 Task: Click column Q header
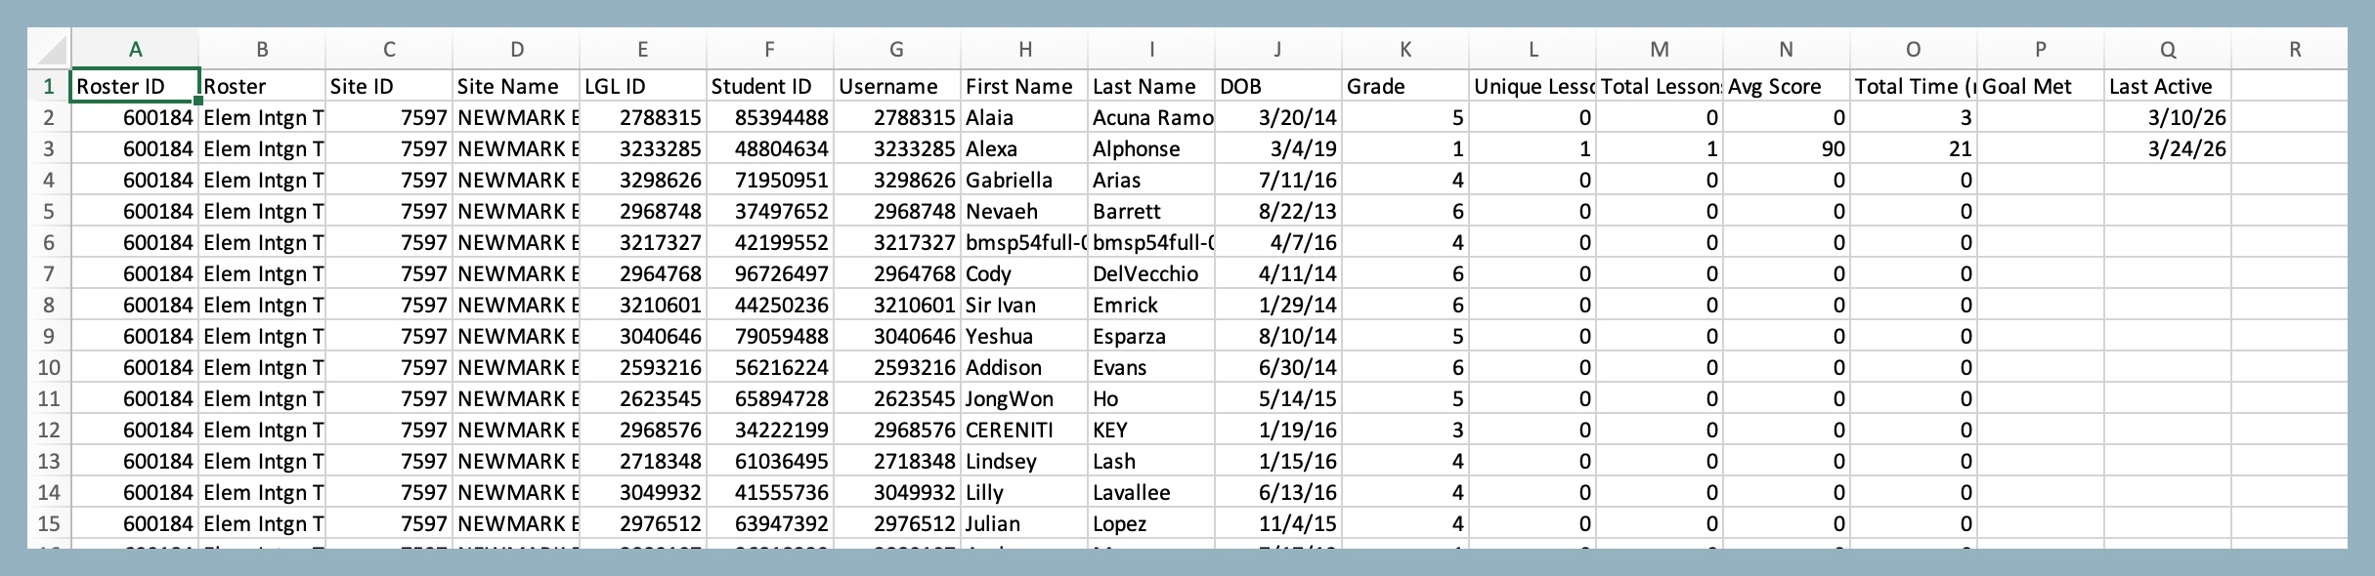point(2168,50)
